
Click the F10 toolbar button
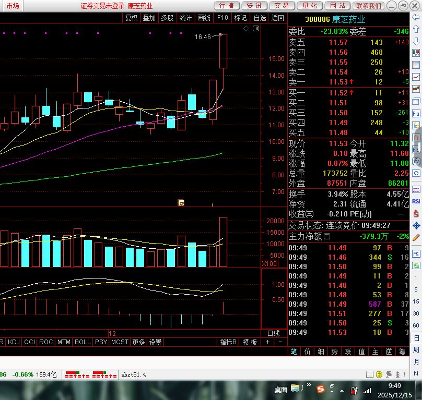coord(222,18)
